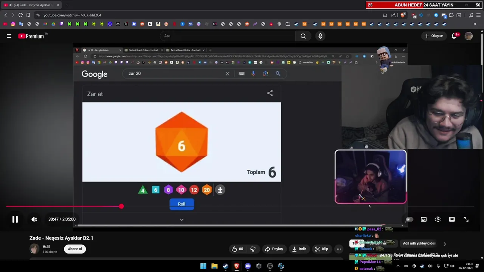Screen dimensions: 484x272
Task: Open video settings gear
Action: pyautogui.click(x=438, y=219)
